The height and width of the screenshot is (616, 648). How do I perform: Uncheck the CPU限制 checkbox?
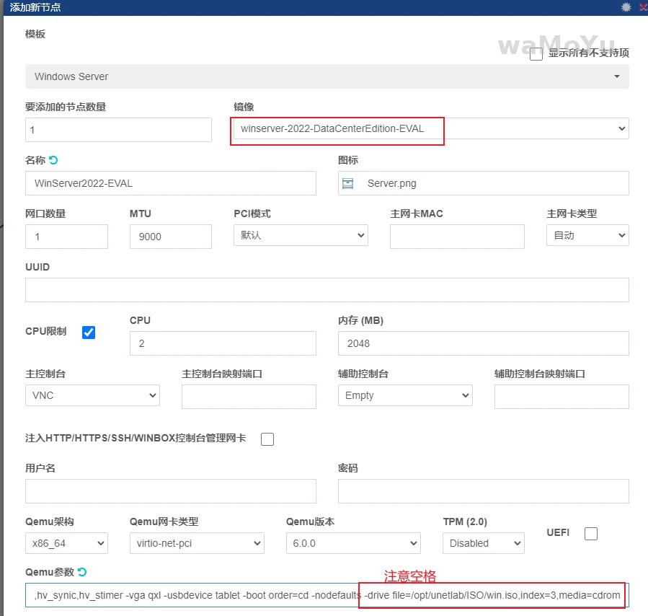click(89, 332)
